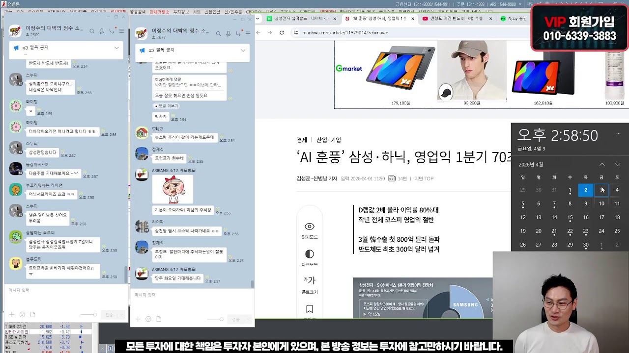The width and height of the screenshot is (629, 353).
Task: Click cap ad thumbnail priced 99,280원
Action: click(x=472, y=70)
